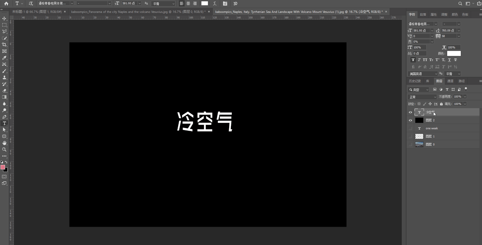482x245 pixels.
Task: Select the Gradient tool
Action: pos(4,97)
